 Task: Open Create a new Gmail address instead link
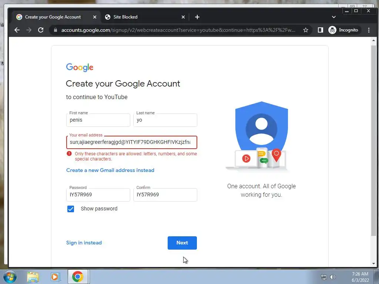tap(110, 170)
